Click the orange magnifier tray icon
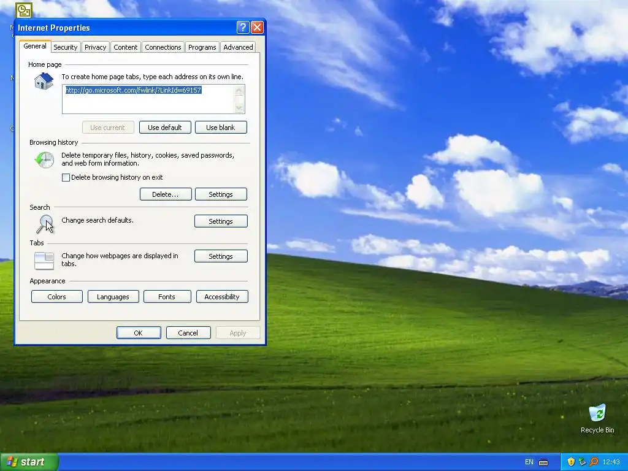Image resolution: width=628 pixels, height=471 pixels. [x=594, y=462]
